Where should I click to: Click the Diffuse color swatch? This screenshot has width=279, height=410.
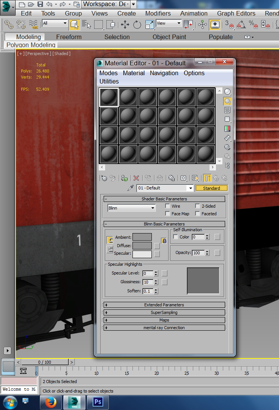coord(142,246)
